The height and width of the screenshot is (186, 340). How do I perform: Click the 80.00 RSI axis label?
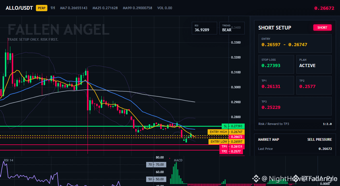160,157
